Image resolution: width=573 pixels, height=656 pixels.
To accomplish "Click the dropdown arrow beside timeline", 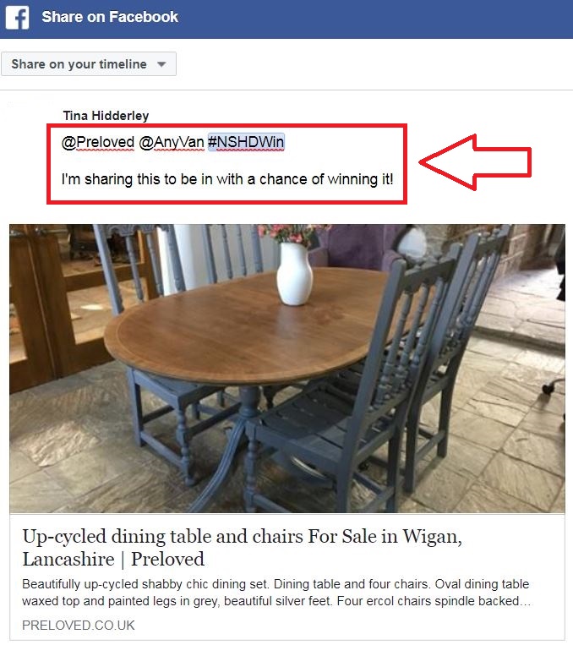I will coord(161,64).
